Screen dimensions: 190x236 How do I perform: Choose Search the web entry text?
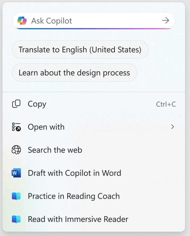coord(55,150)
